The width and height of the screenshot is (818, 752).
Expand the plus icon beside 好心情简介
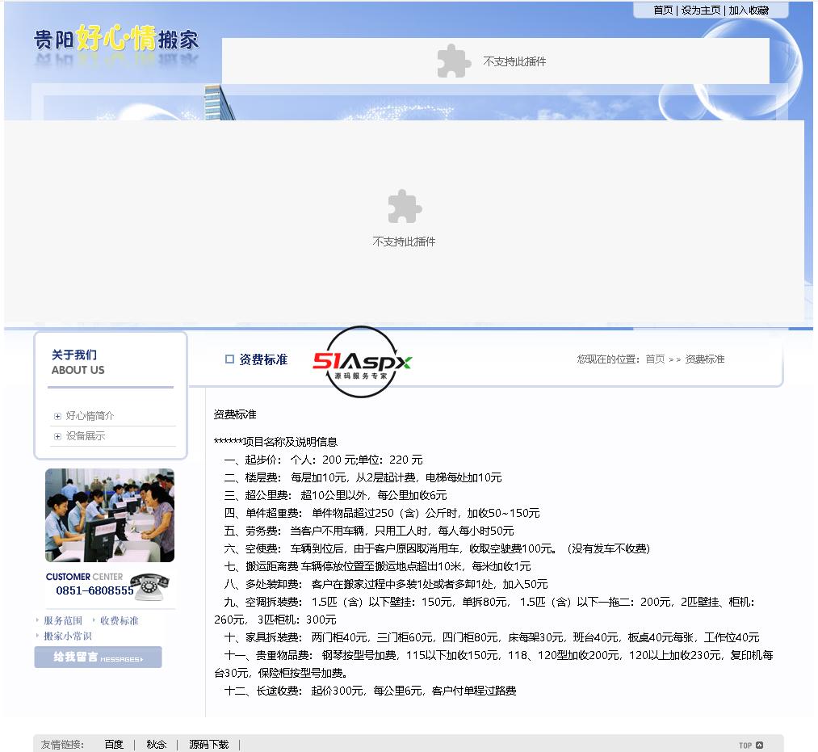(57, 416)
